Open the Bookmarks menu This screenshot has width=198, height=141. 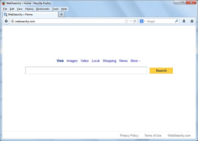(x=43, y=9)
